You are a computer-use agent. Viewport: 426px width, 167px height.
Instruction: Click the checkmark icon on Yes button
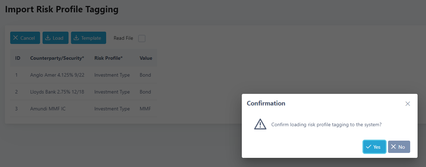click(369, 147)
